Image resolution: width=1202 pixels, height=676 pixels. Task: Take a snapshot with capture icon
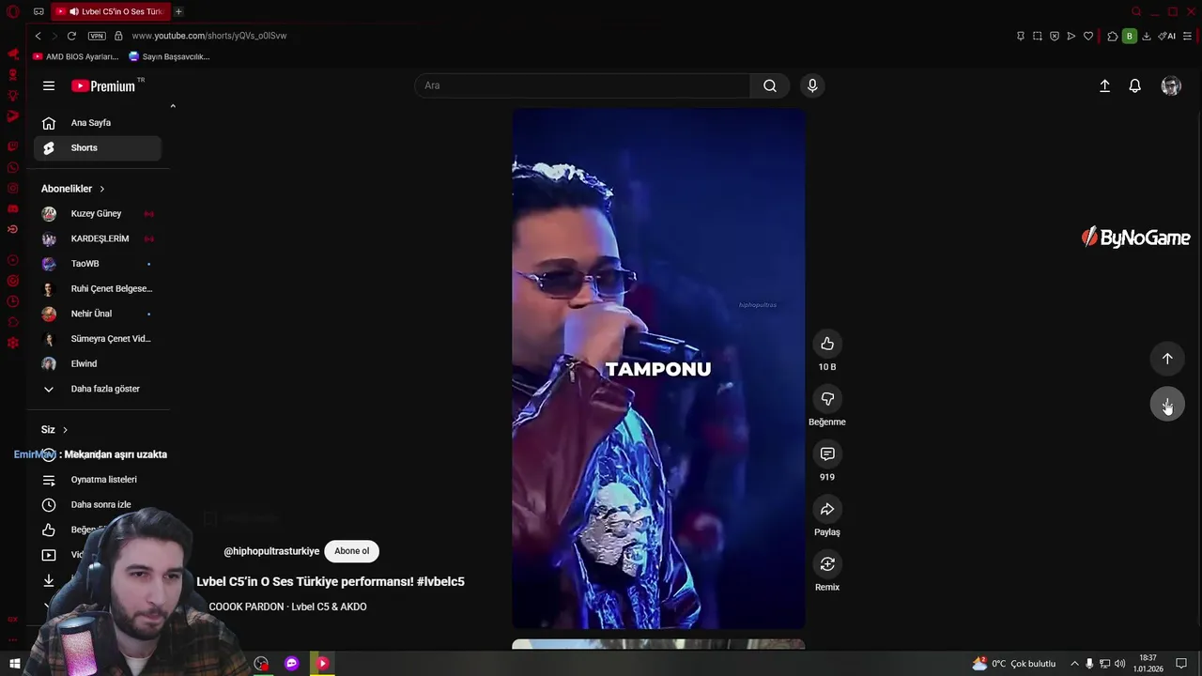point(1038,36)
